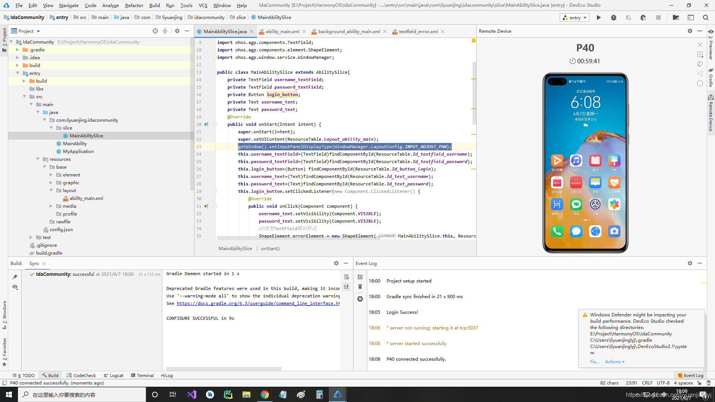Collapse the src folder
The height and width of the screenshot is (402, 715).
(24, 96)
